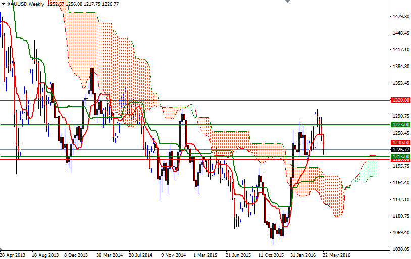This screenshot has height=259, width=411.
Task: Click the 1479.80 label on price axis
Action: coord(400,17)
